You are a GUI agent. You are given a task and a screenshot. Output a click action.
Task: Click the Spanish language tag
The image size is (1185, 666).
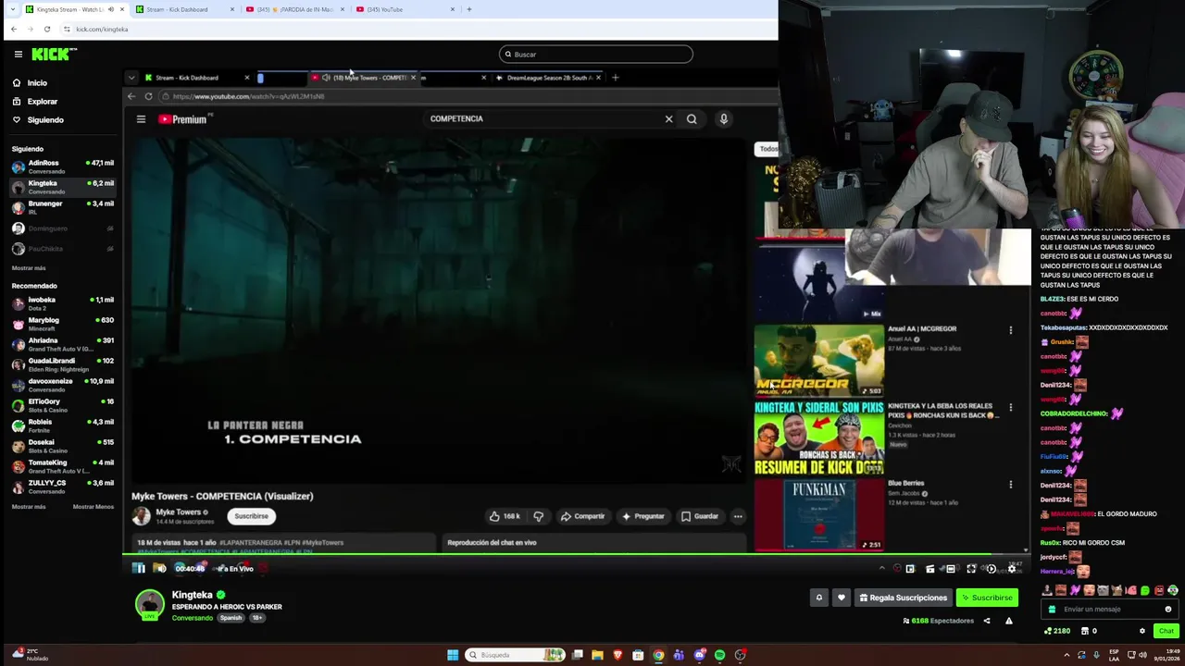click(231, 618)
